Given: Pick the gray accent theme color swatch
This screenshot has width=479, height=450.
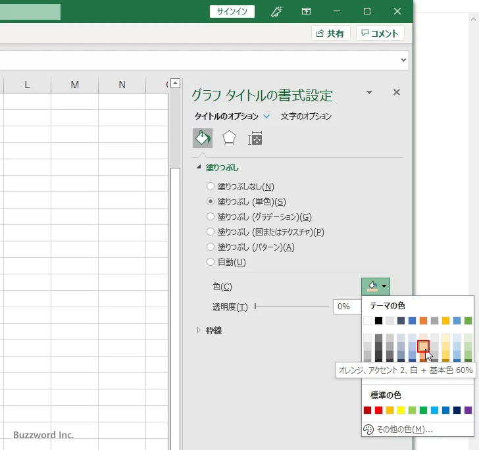Looking at the screenshot, I should pyautogui.click(x=434, y=320).
